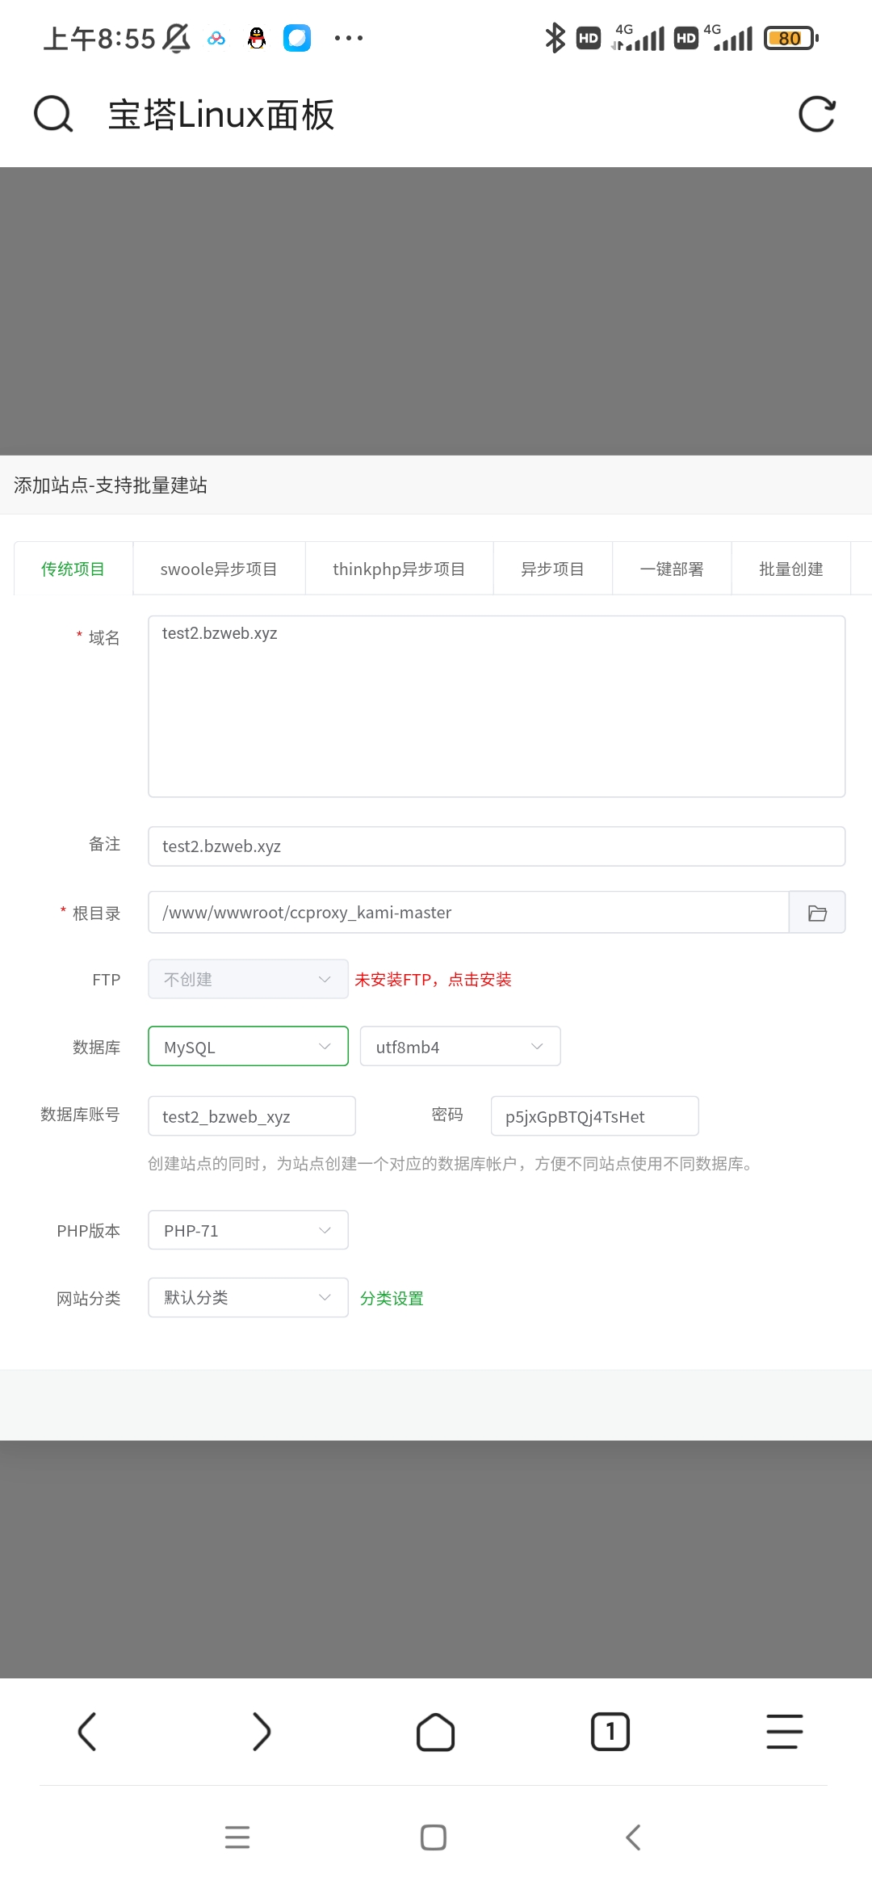
Task: Tap the Bluetooth status icon
Action: click(x=555, y=38)
